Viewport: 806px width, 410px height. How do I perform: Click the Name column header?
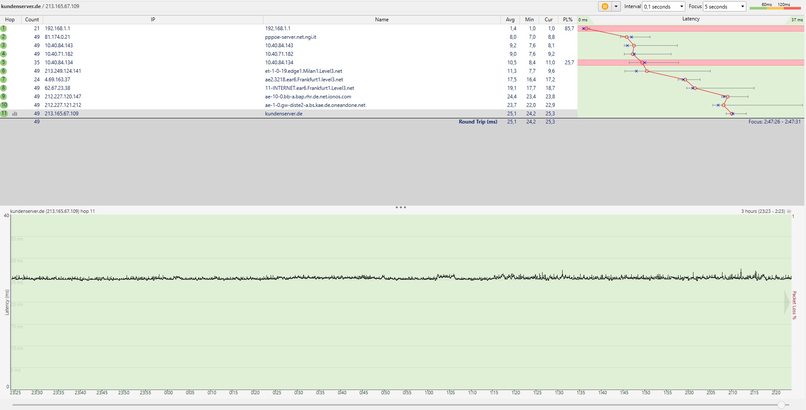click(381, 20)
